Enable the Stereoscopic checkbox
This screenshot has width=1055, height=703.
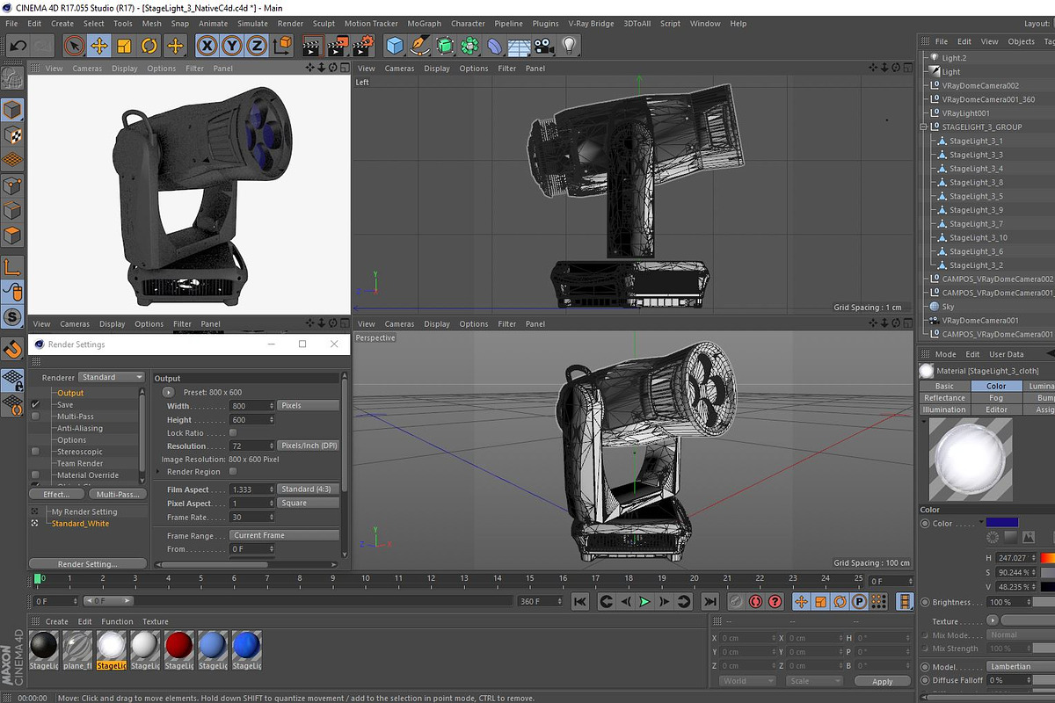point(36,452)
